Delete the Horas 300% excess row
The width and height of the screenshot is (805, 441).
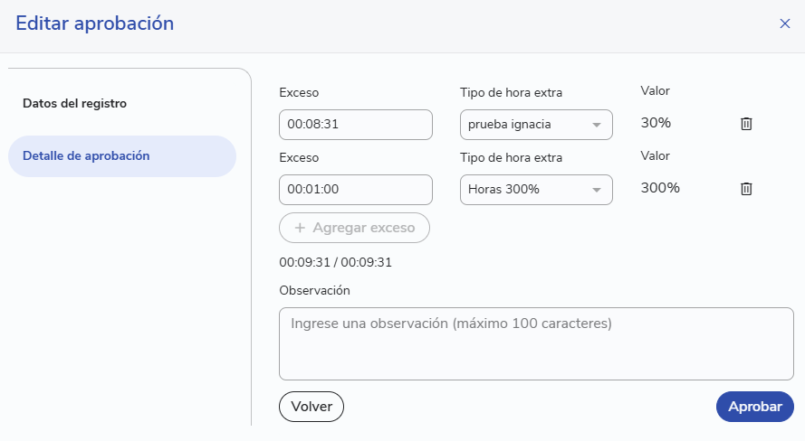pos(746,189)
